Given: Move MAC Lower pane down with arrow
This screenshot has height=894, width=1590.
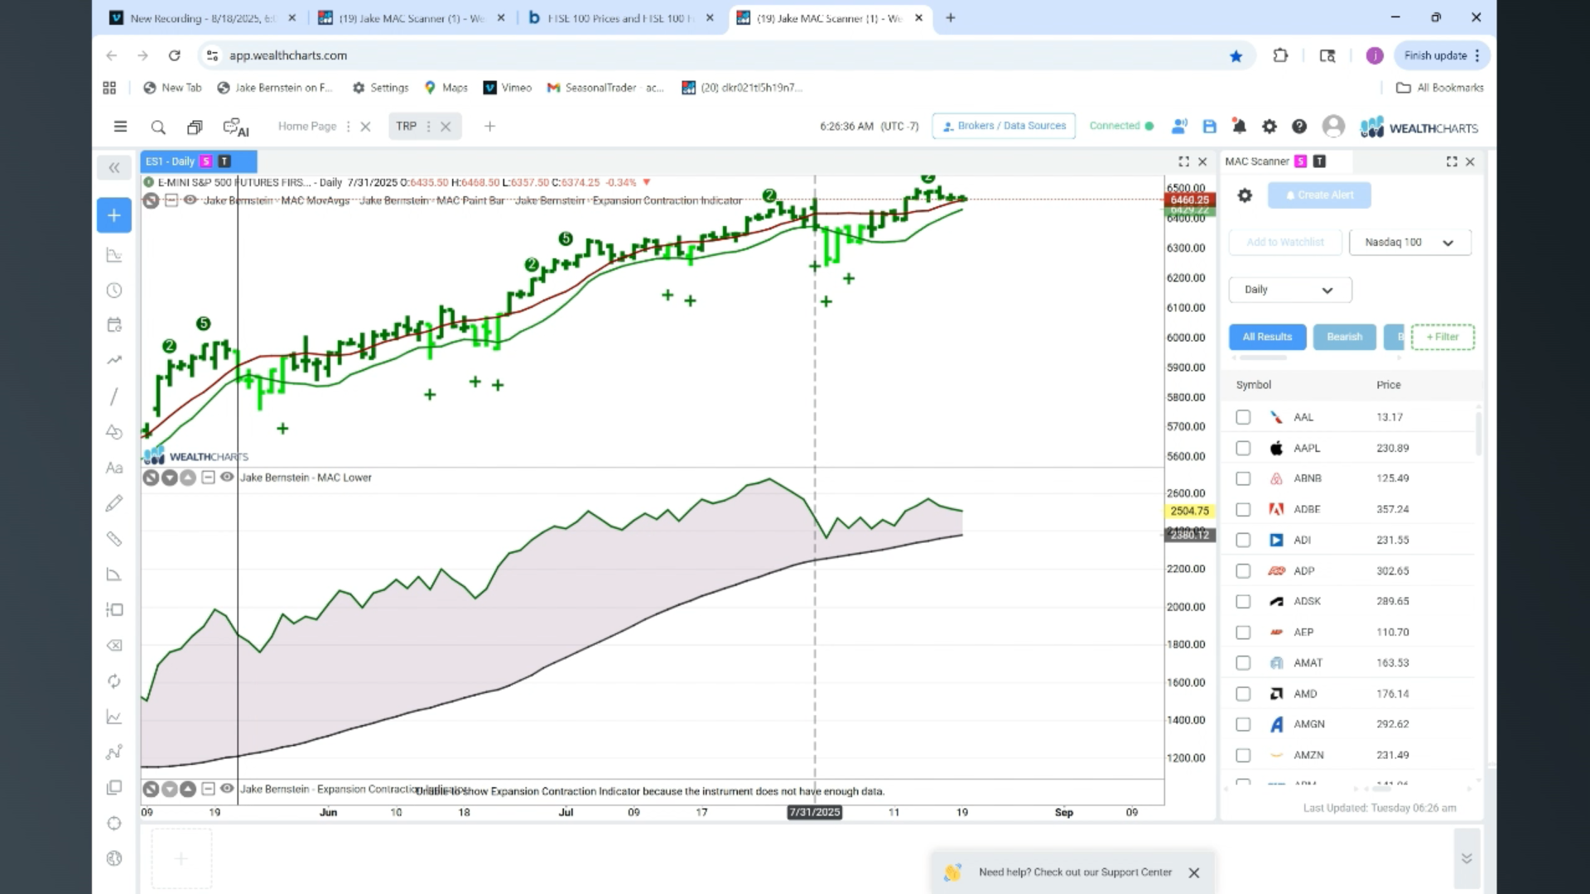Looking at the screenshot, I should pyautogui.click(x=170, y=478).
